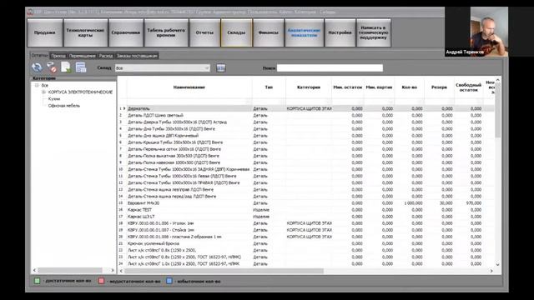Select the Каркас TEST row

pos(306,210)
